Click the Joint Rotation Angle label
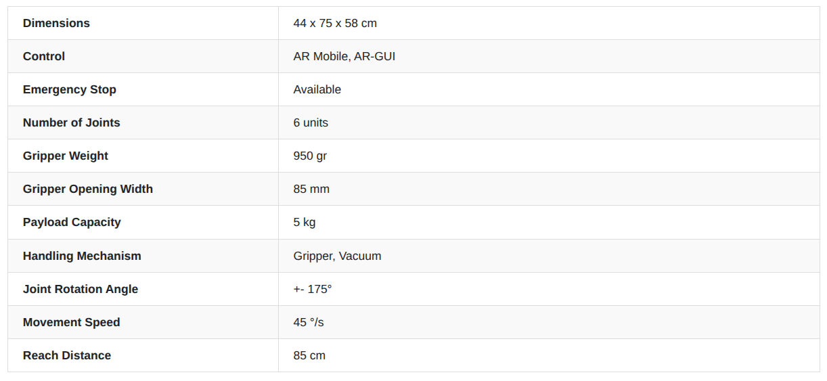This screenshot has height=381, width=827. [x=81, y=289]
